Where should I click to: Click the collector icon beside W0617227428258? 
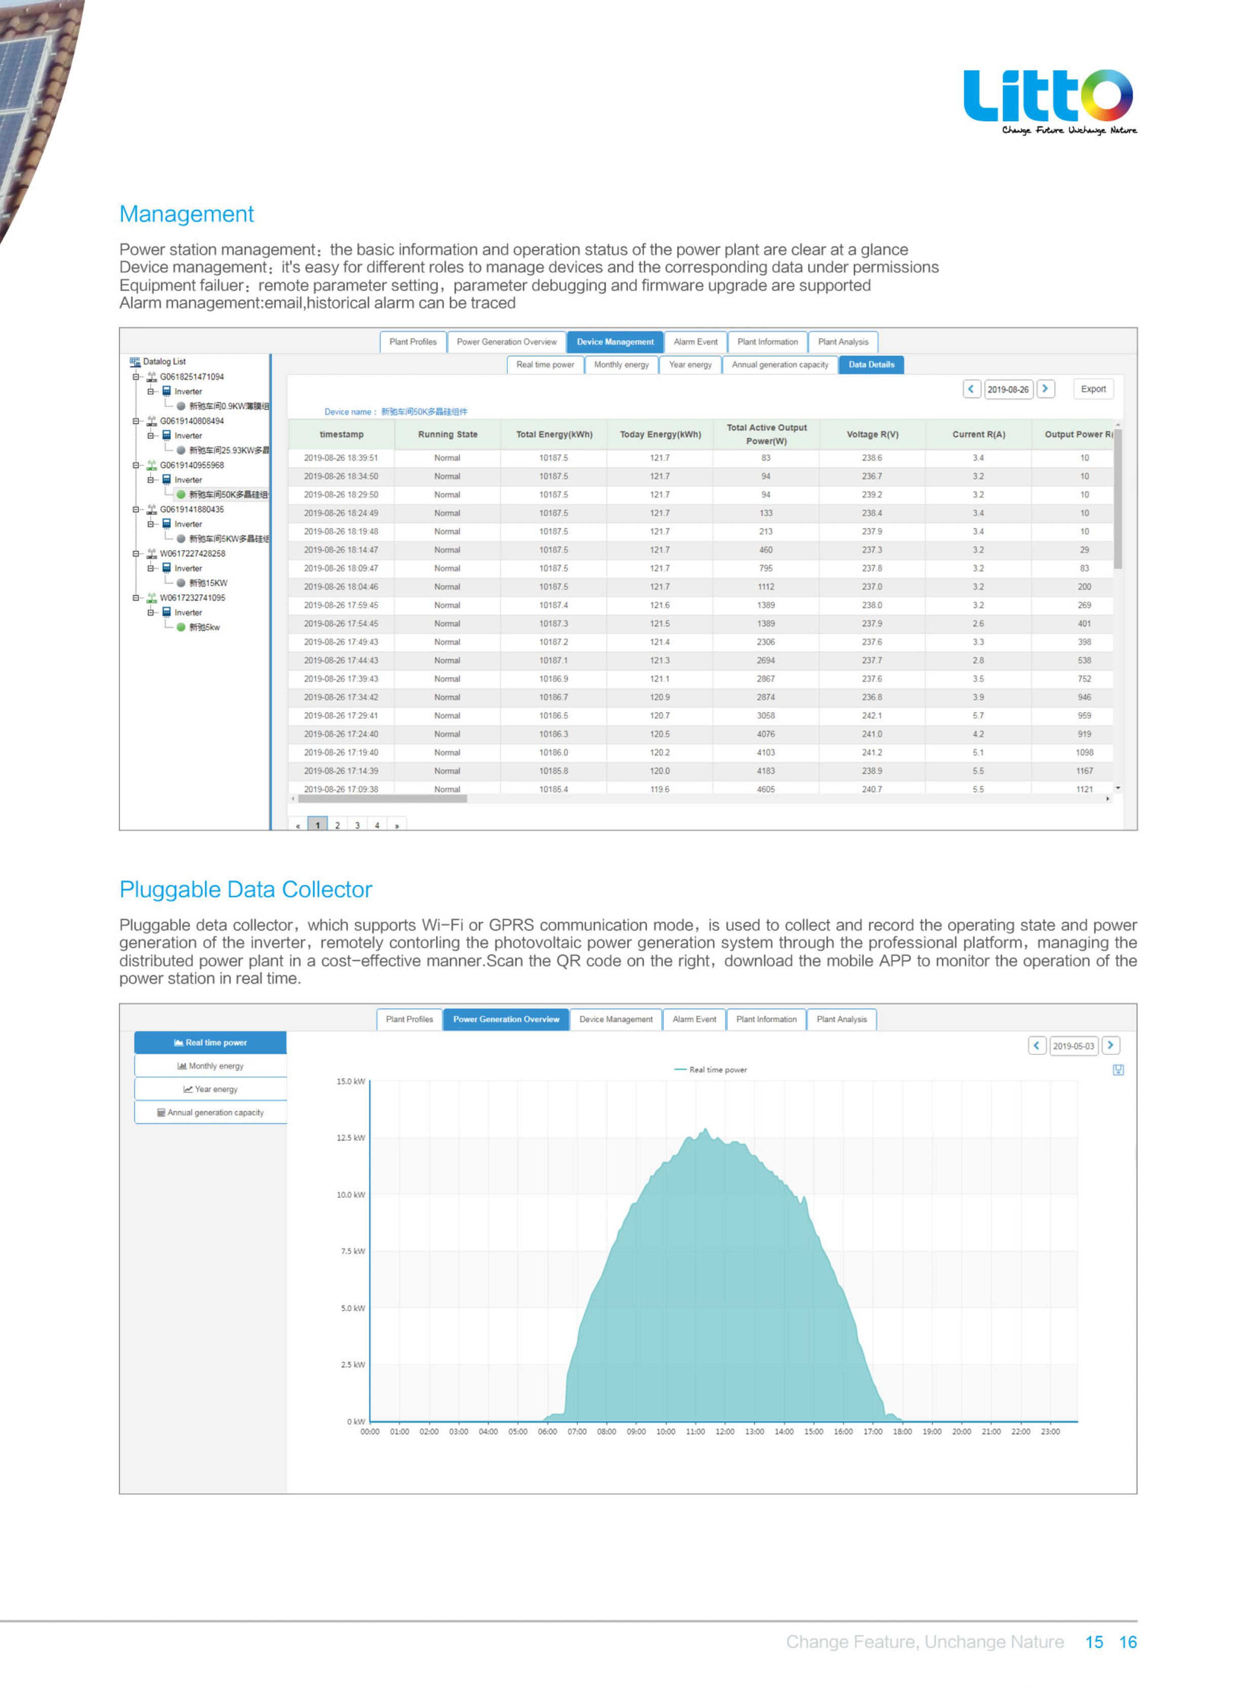click(152, 553)
